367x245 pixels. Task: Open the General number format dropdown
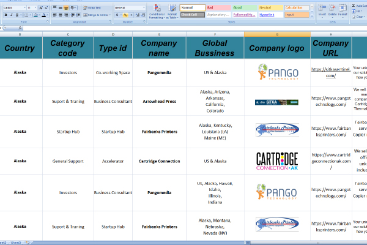point(130,7)
